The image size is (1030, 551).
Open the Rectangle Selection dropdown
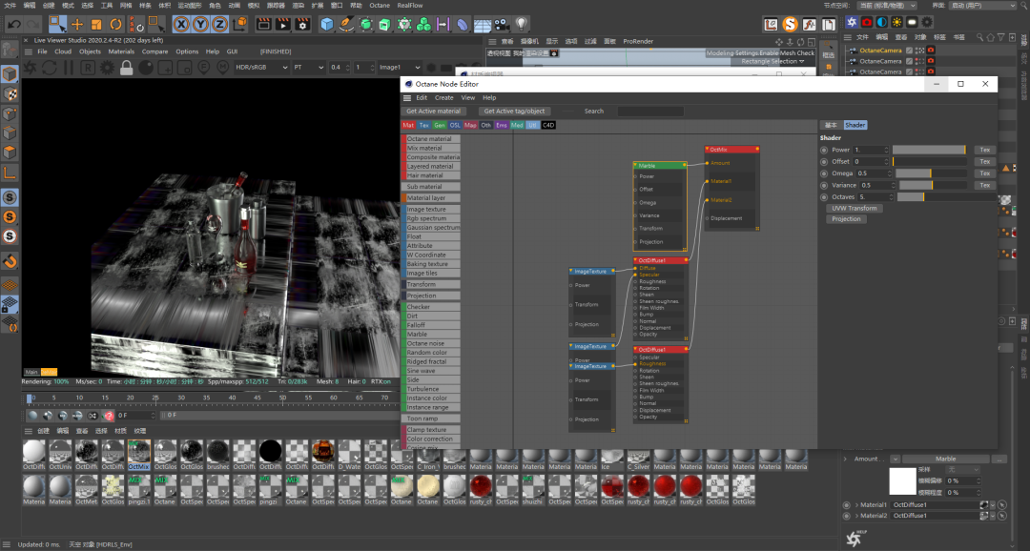pyautogui.click(x=772, y=61)
